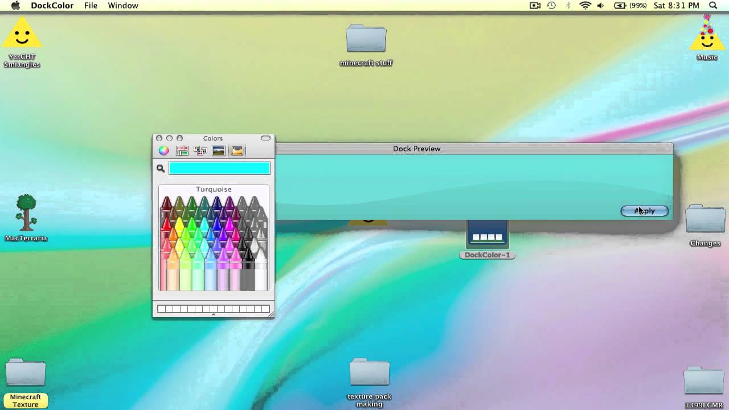Open the Image Palettes picker

(x=219, y=151)
